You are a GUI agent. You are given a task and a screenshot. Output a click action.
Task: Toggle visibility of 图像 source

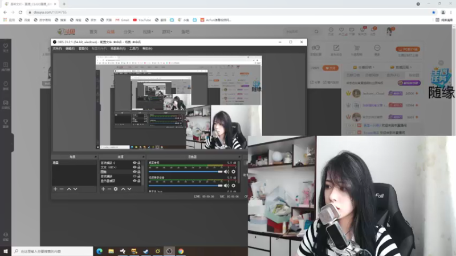click(135, 172)
